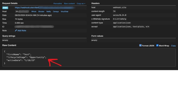
Task: Select user-agent value axios/0.24.0
Action: (120, 15)
